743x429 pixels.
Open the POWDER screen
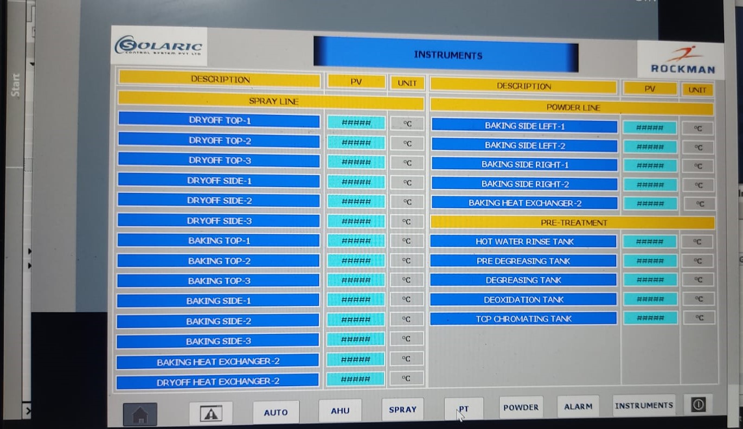pos(521,407)
